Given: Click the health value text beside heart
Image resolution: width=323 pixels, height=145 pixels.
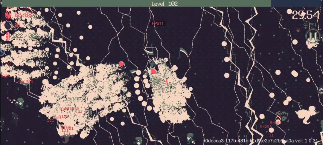Looking at the screenshot, I should pyautogui.click(x=24, y=15).
